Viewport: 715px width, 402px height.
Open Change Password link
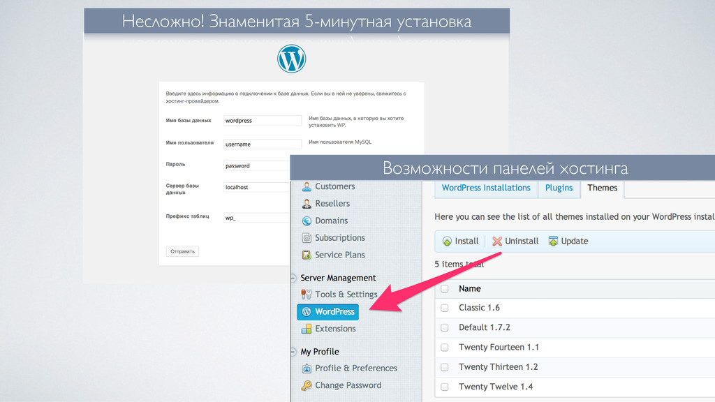(x=348, y=385)
